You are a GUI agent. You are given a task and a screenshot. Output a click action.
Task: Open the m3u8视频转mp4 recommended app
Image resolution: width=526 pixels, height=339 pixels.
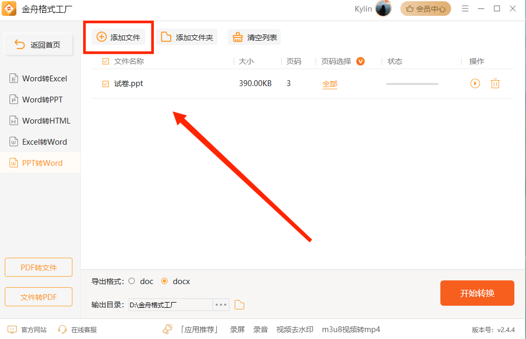click(351, 329)
